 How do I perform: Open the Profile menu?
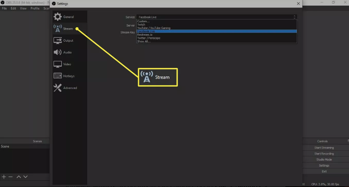(35, 8)
